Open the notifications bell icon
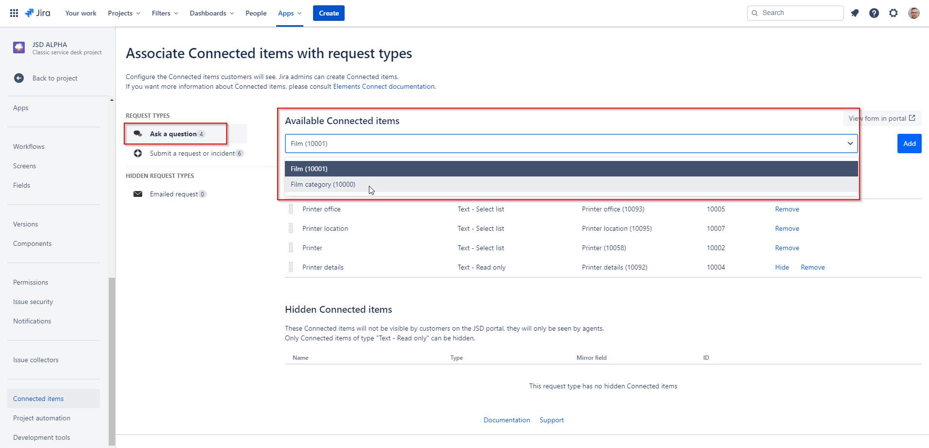929x448 pixels. pos(855,13)
